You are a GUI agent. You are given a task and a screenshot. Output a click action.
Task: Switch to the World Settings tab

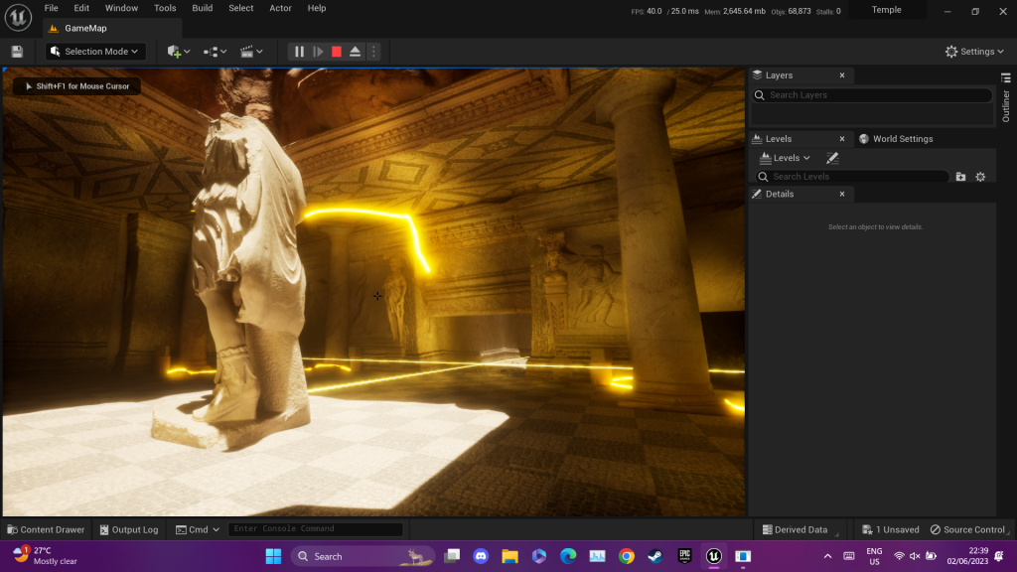pos(897,139)
